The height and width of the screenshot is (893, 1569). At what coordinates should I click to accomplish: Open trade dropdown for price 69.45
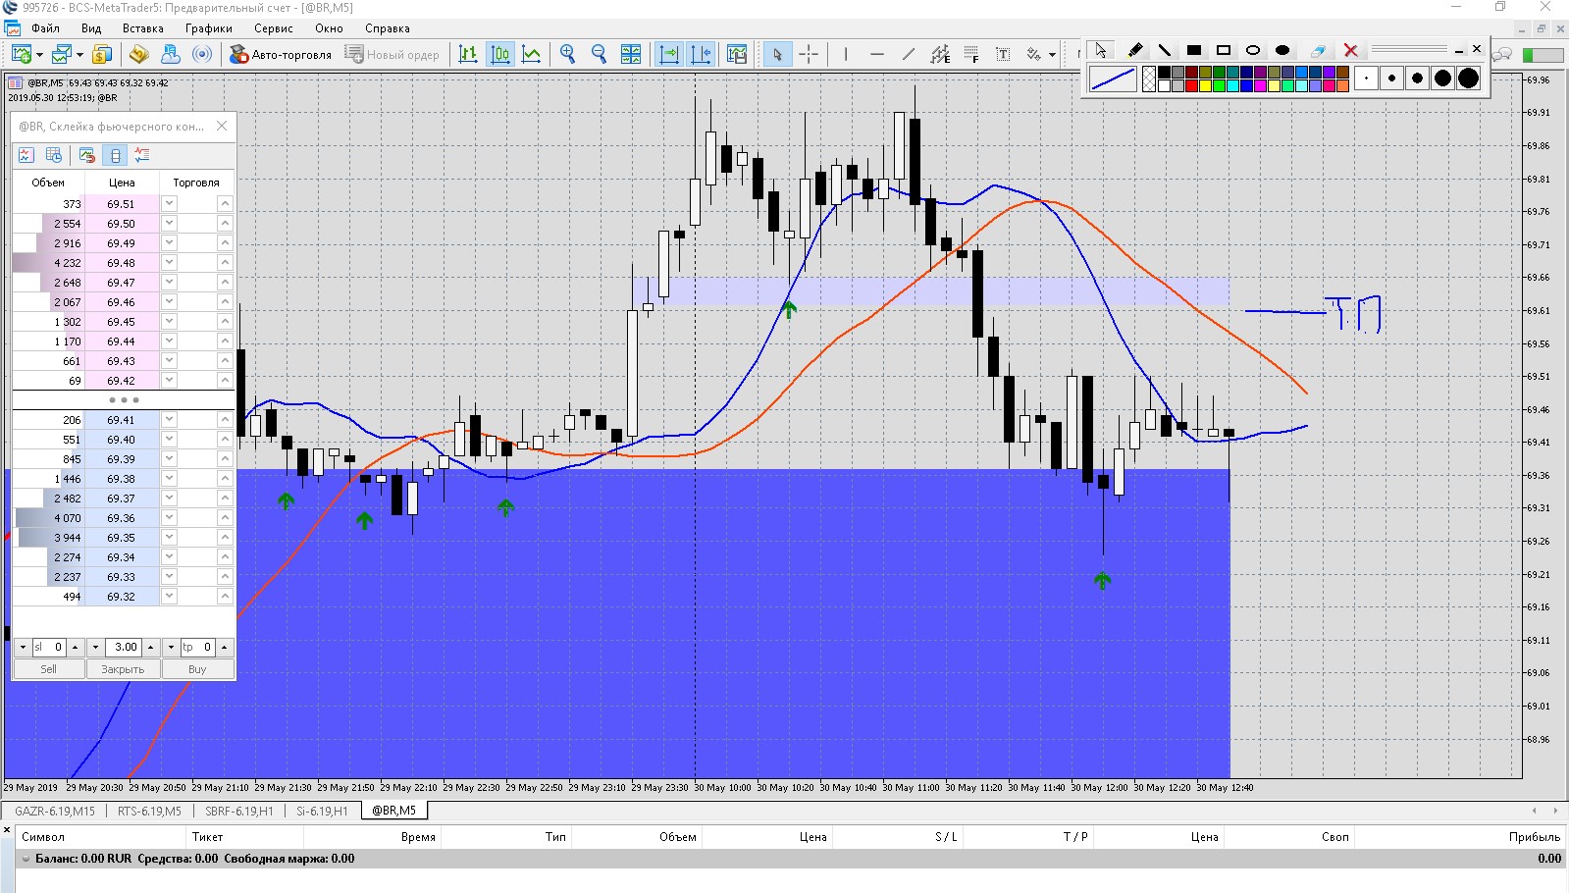(x=169, y=321)
